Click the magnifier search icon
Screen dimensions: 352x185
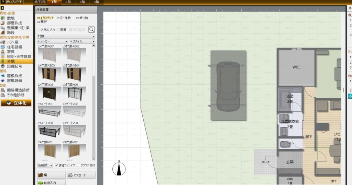pyautogui.click(x=91, y=30)
